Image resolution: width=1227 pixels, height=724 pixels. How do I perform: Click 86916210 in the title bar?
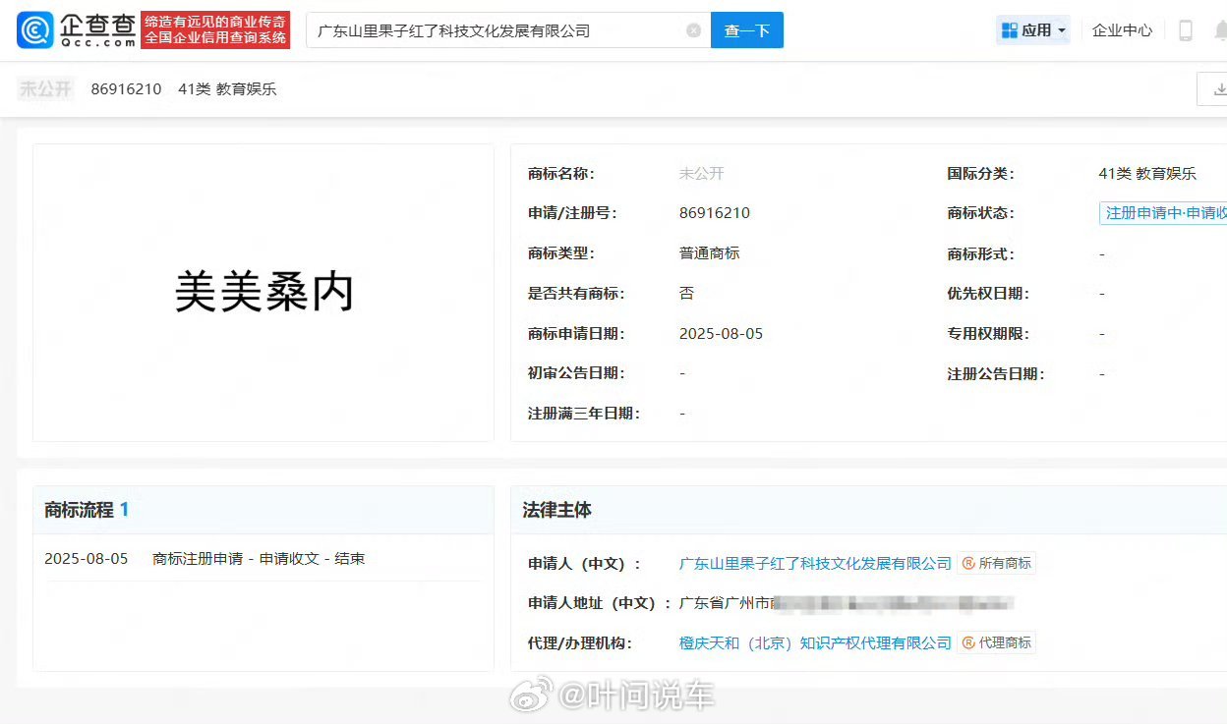[126, 89]
